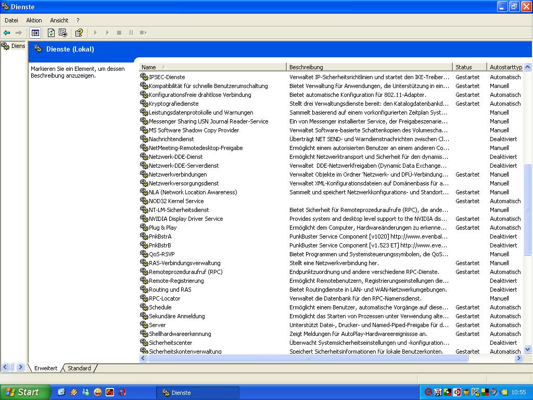Image resolution: width=533 pixels, height=400 pixels.
Task: Open the Ansicht menu
Action: tap(59, 20)
